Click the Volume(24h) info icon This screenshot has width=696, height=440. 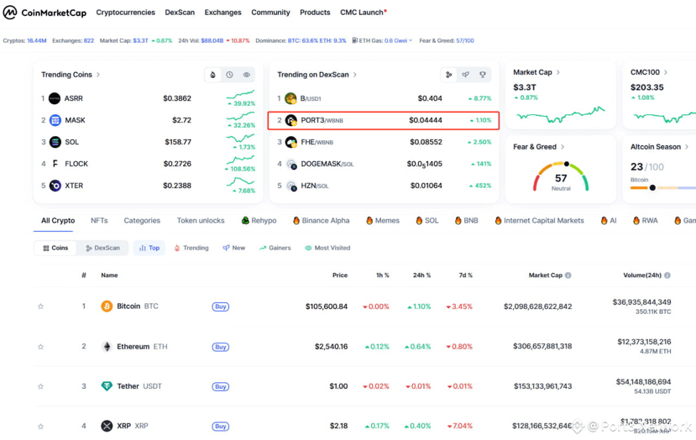(667, 275)
